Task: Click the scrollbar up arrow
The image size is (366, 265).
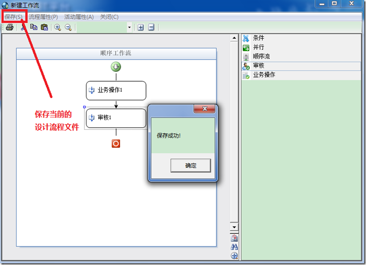Action: coord(234,38)
